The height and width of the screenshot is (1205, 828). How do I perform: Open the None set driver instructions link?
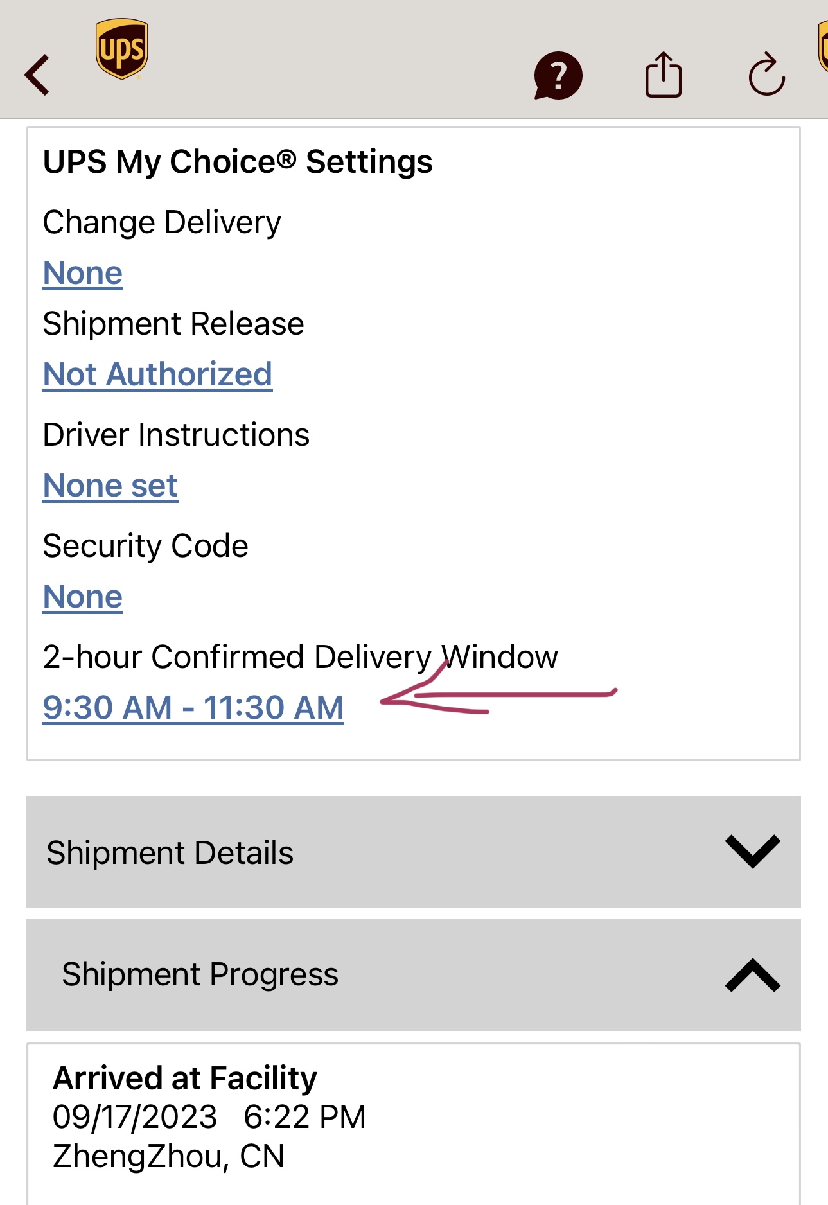click(x=110, y=486)
